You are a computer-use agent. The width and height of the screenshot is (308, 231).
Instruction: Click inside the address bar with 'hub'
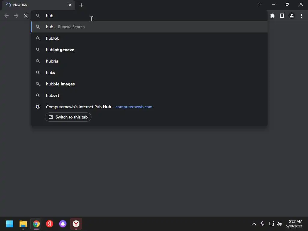pyautogui.click(x=149, y=16)
